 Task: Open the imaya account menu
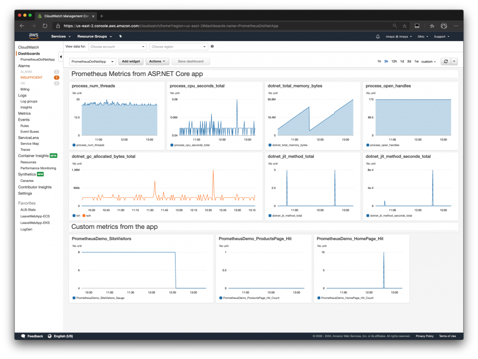(399, 36)
